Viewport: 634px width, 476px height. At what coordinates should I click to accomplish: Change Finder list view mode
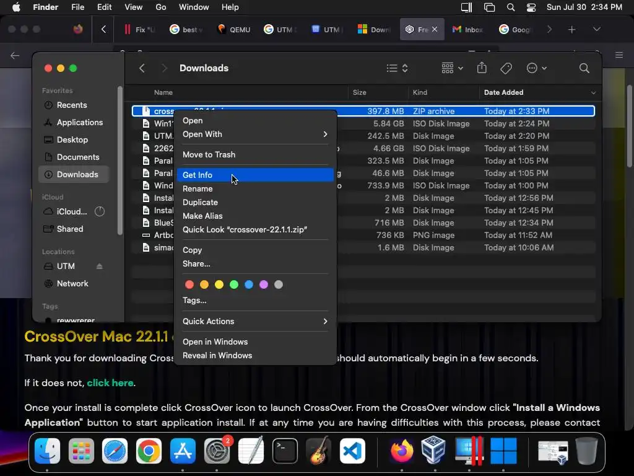pos(397,68)
